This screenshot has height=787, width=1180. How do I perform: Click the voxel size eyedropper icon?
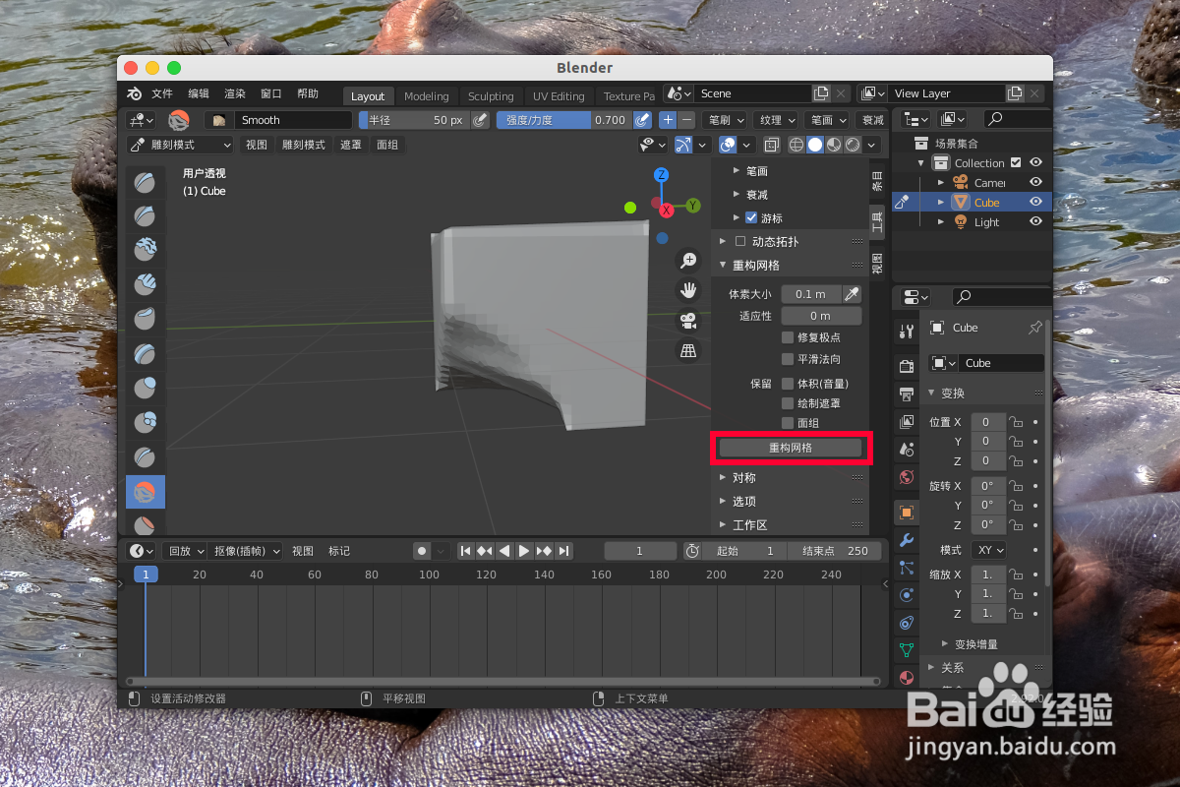pyautogui.click(x=853, y=294)
